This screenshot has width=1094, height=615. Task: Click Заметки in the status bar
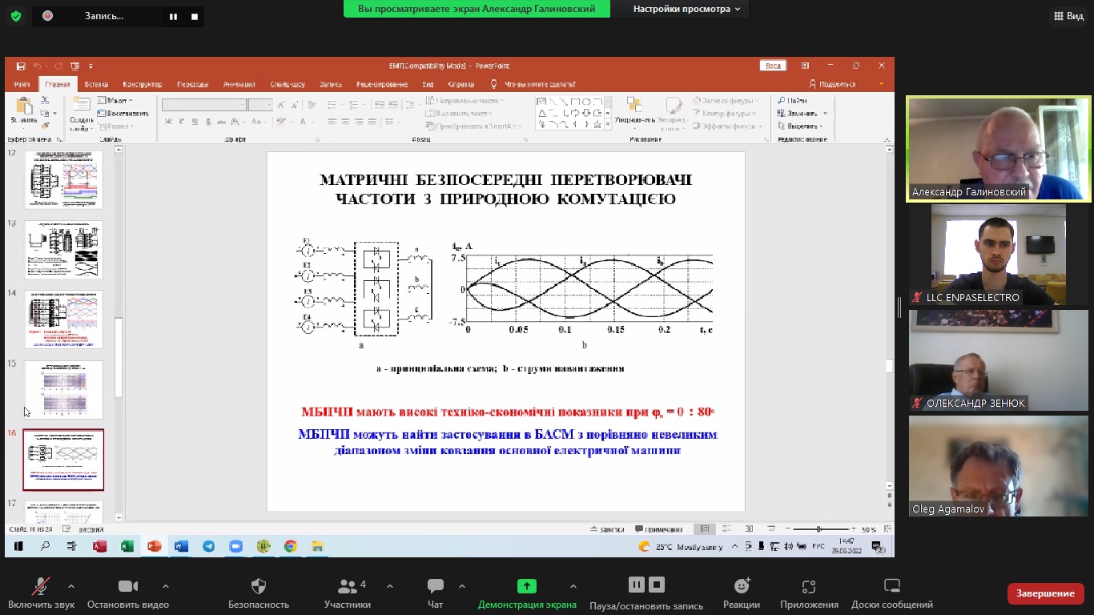(607, 529)
